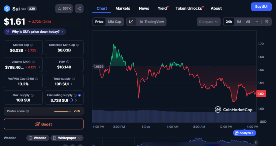Select the 24h time range
Screen dimensions: 276x146
pos(229,22)
